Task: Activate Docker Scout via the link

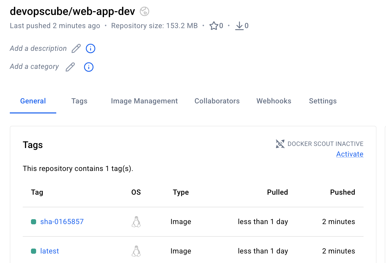Action: [x=350, y=154]
